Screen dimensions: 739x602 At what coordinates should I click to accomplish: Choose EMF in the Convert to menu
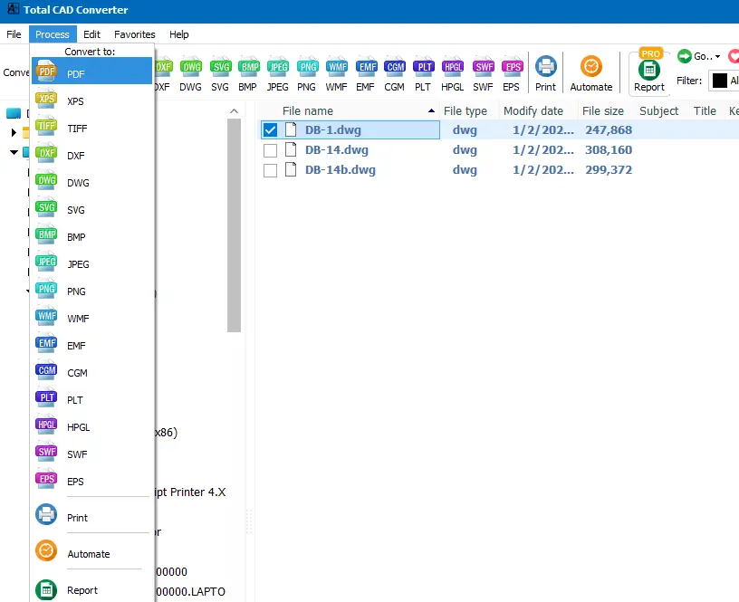[x=91, y=346]
